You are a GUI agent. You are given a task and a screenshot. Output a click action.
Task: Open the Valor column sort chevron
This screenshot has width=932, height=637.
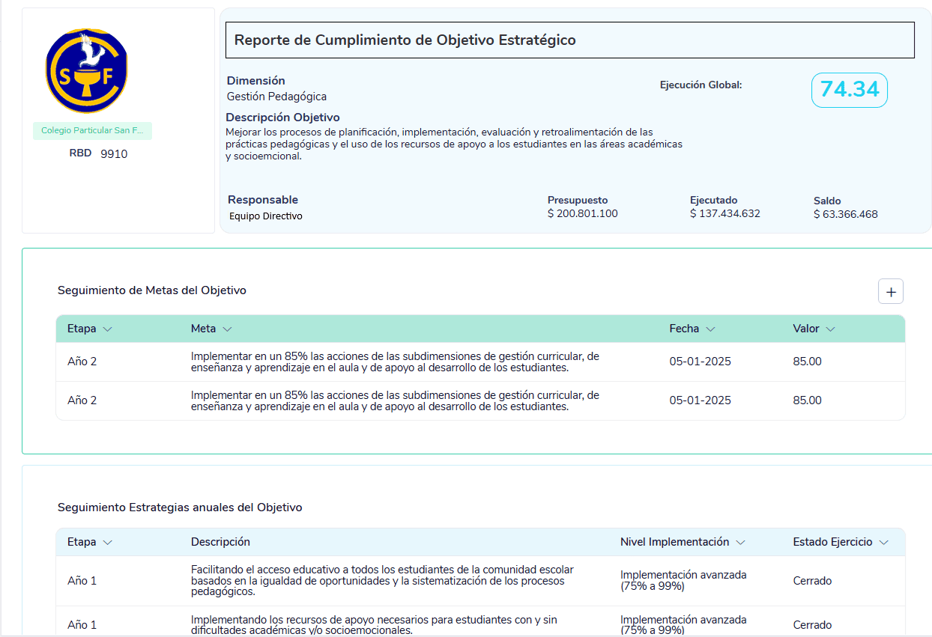coord(830,329)
